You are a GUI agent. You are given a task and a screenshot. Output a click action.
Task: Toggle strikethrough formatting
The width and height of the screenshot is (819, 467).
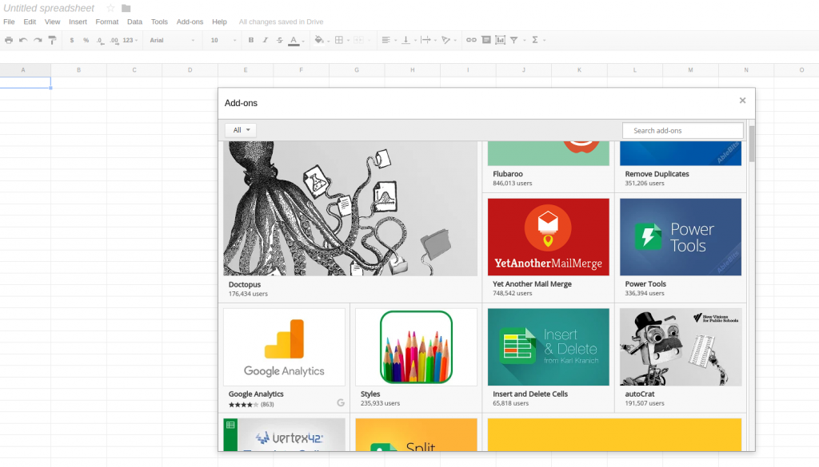(x=279, y=40)
